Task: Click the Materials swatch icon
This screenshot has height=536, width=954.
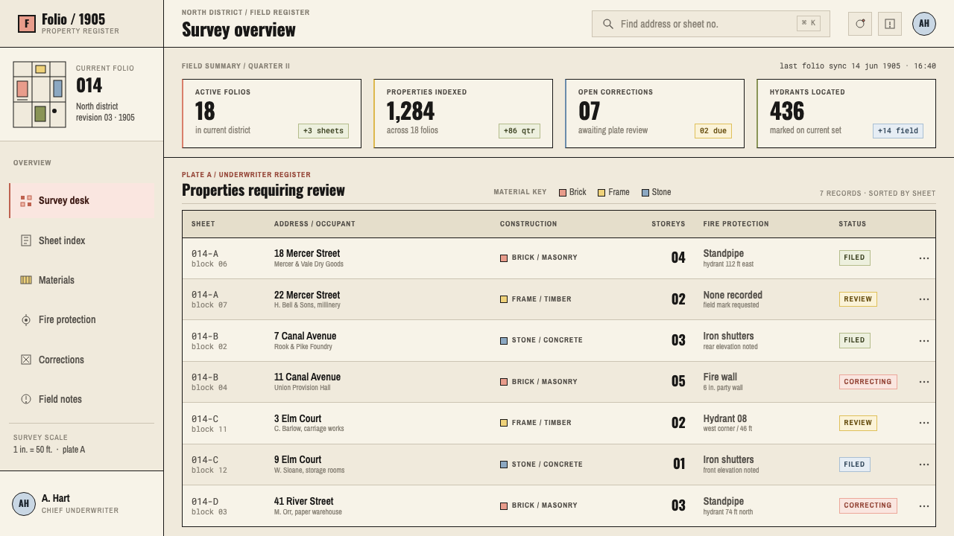Action: [x=26, y=280]
